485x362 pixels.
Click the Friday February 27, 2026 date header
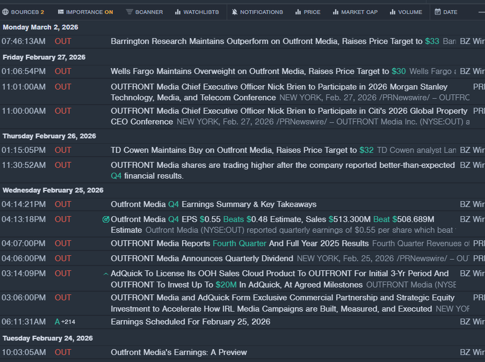click(x=44, y=57)
